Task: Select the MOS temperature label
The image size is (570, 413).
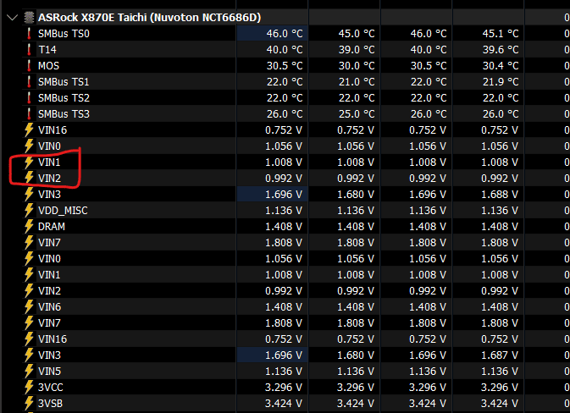Action: [48, 66]
